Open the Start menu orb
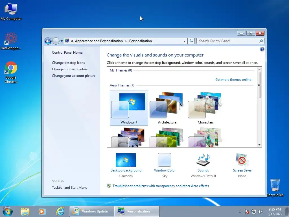Viewport: 289px width, 217px height. coord(8,211)
